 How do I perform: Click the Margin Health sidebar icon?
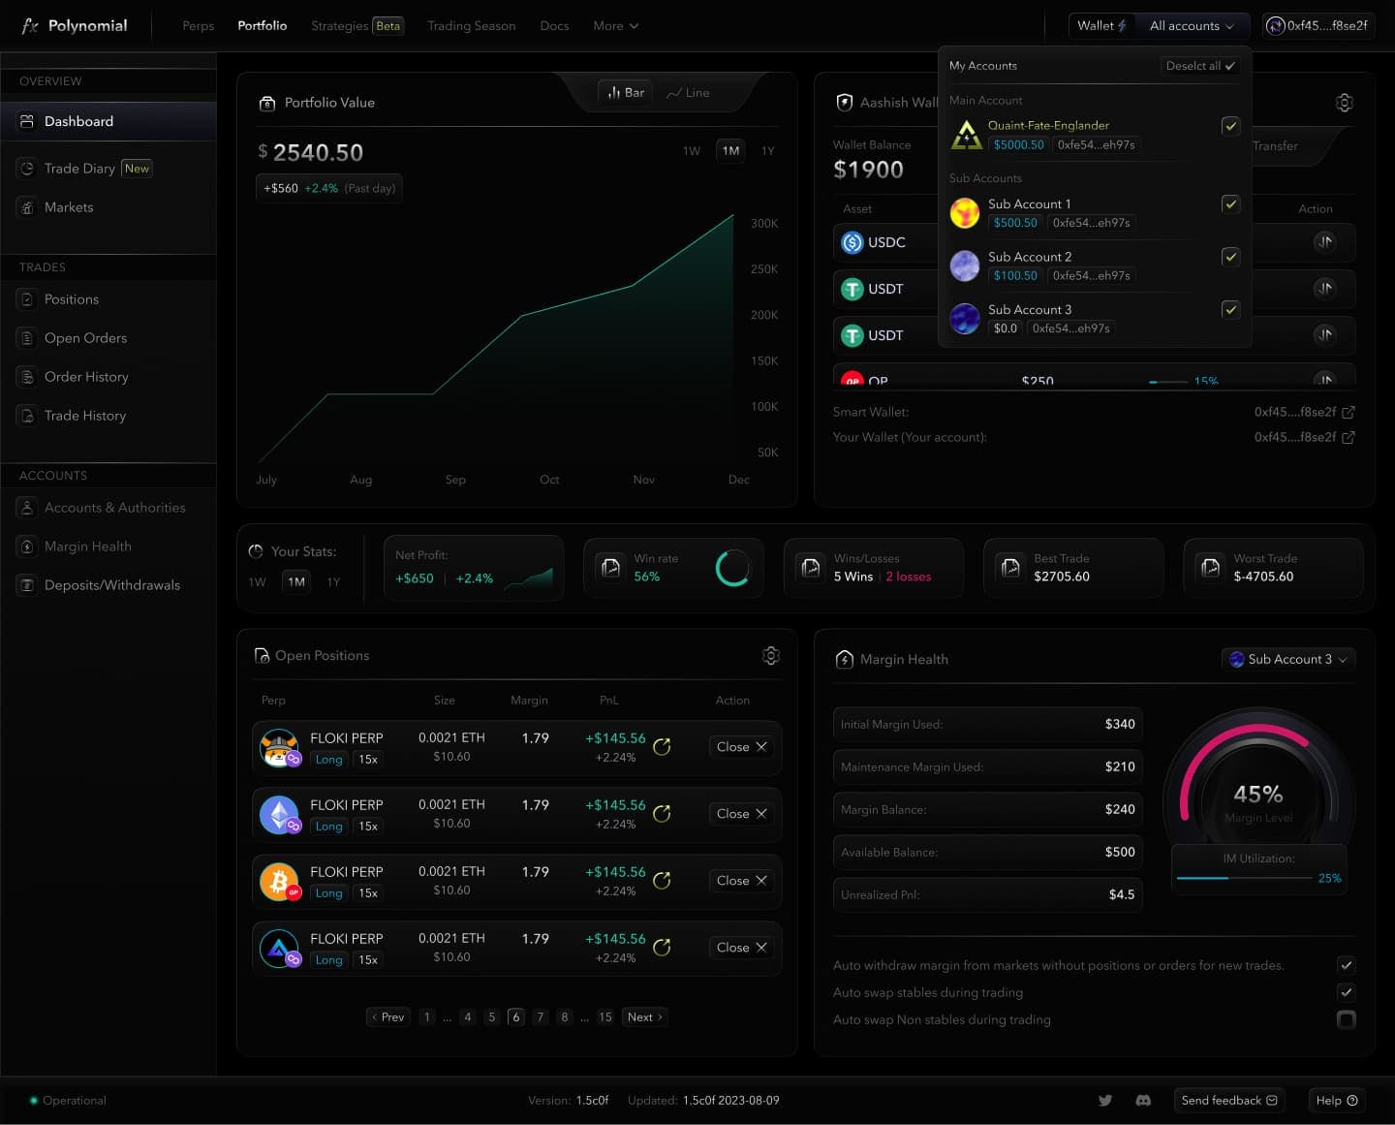(27, 547)
